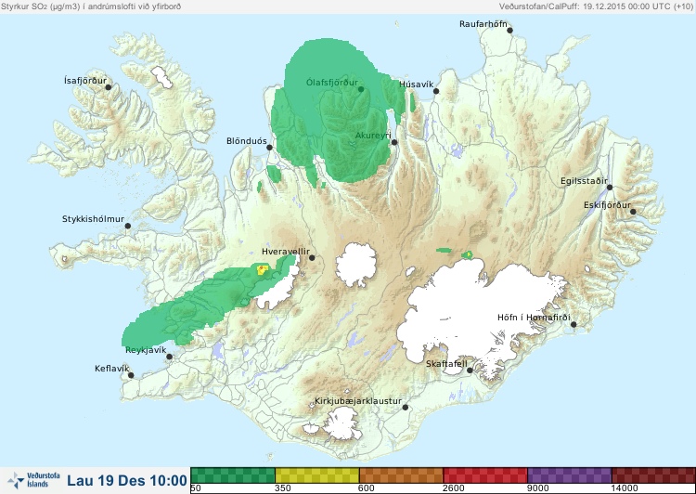Click the Kirkjubæjarklaustur marker dot
The height and width of the screenshot is (494, 696).
point(405,408)
